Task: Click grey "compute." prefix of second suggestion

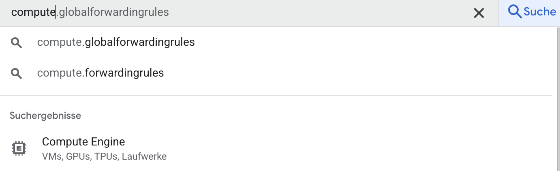Action: (x=61, y=73)
